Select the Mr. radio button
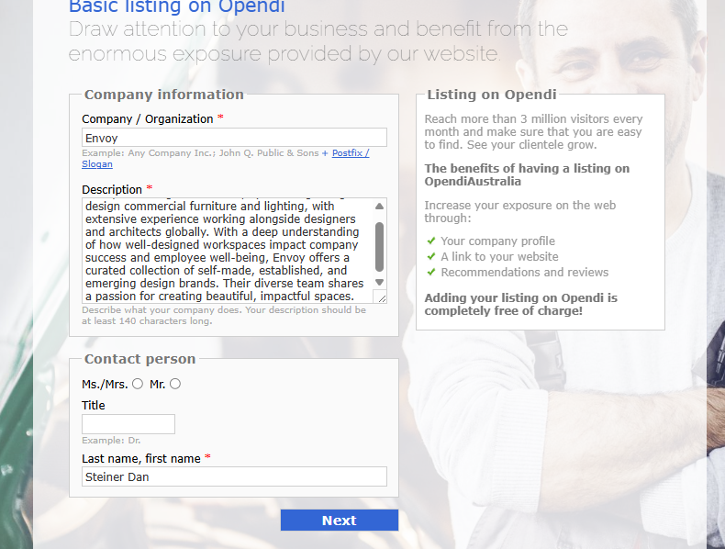The height and width of the screenshot is (549, 725). (175, 384)
